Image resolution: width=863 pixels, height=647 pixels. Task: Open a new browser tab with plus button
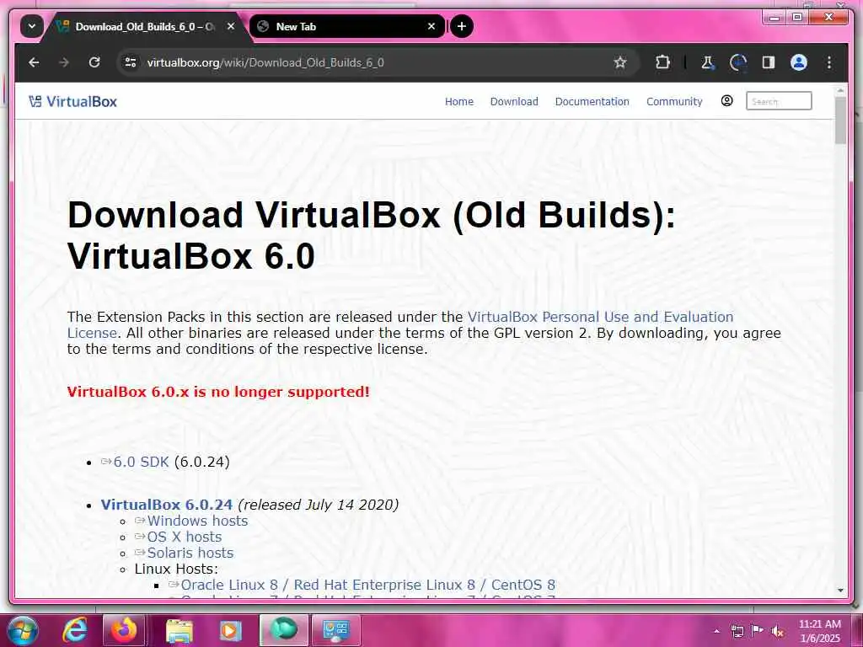pyautogui.click(x=462, y=26)
